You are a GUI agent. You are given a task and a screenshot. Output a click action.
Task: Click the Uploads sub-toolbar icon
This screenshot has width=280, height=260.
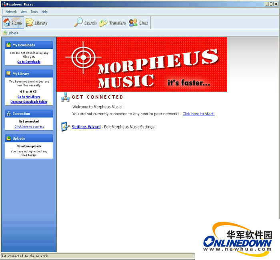pyautogui.click(x=5, y=33)
